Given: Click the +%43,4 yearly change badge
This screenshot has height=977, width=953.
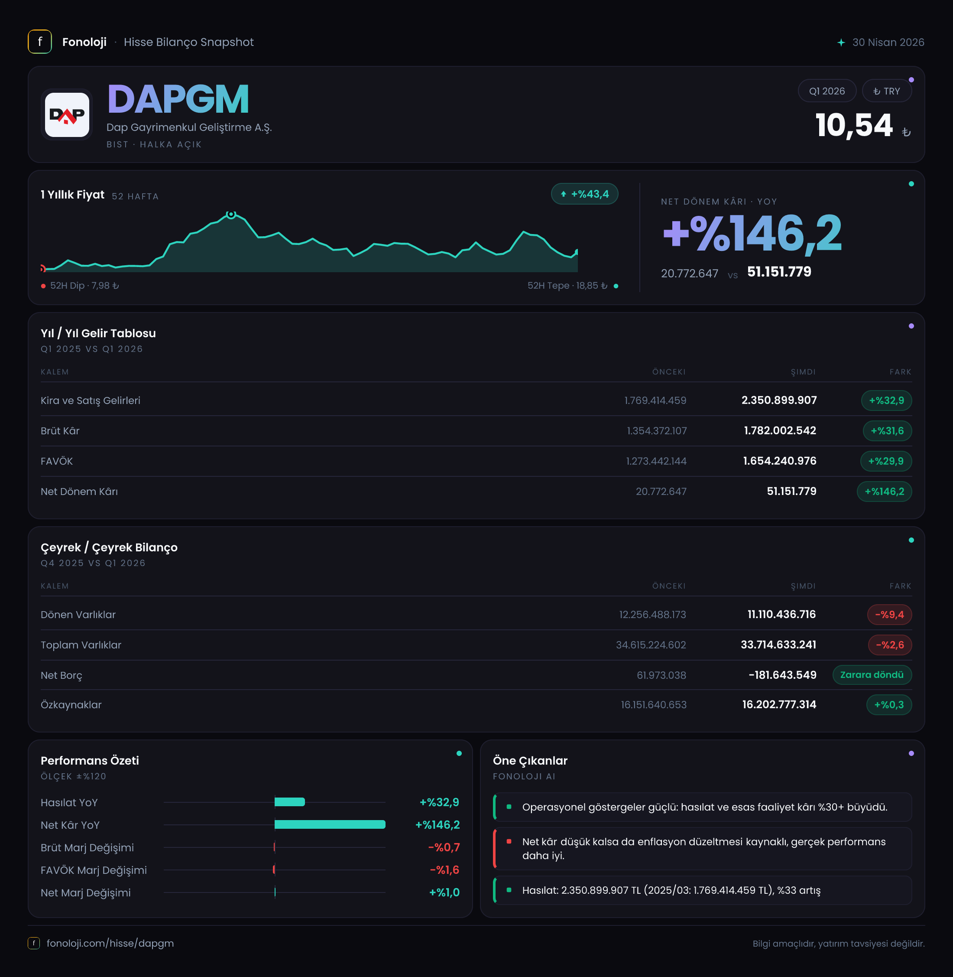Looking at the screenshot, I should click(585, 194).
